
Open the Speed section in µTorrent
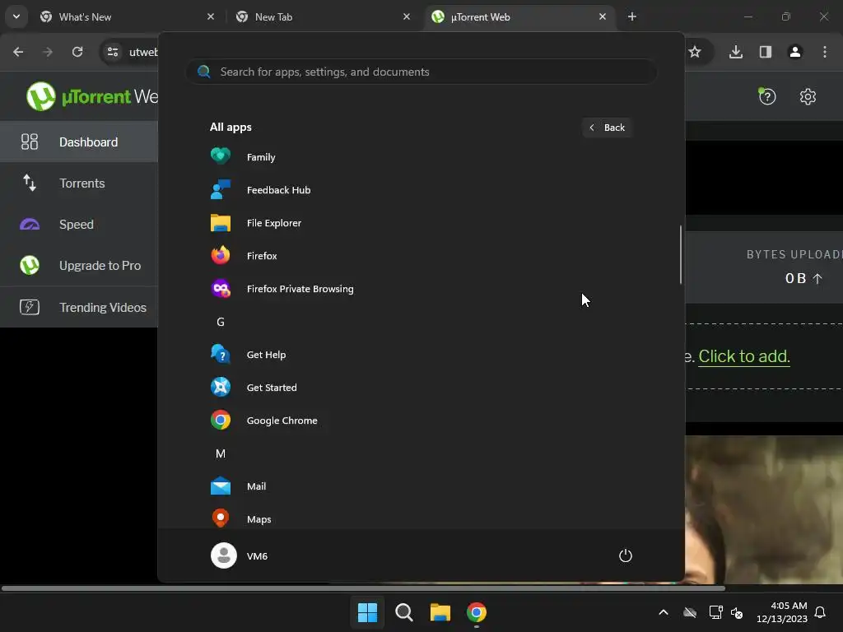point(79,224)
